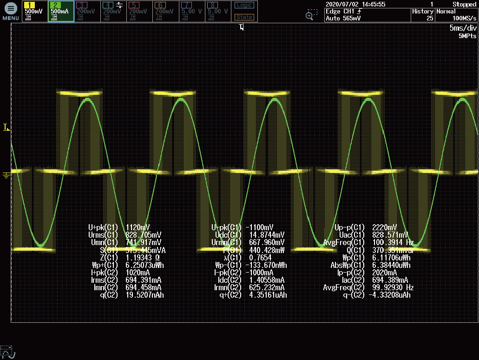Click the I+pk(C2) 1020mA measurement
This screenshot has width=479, height=360.
point(121,273)
